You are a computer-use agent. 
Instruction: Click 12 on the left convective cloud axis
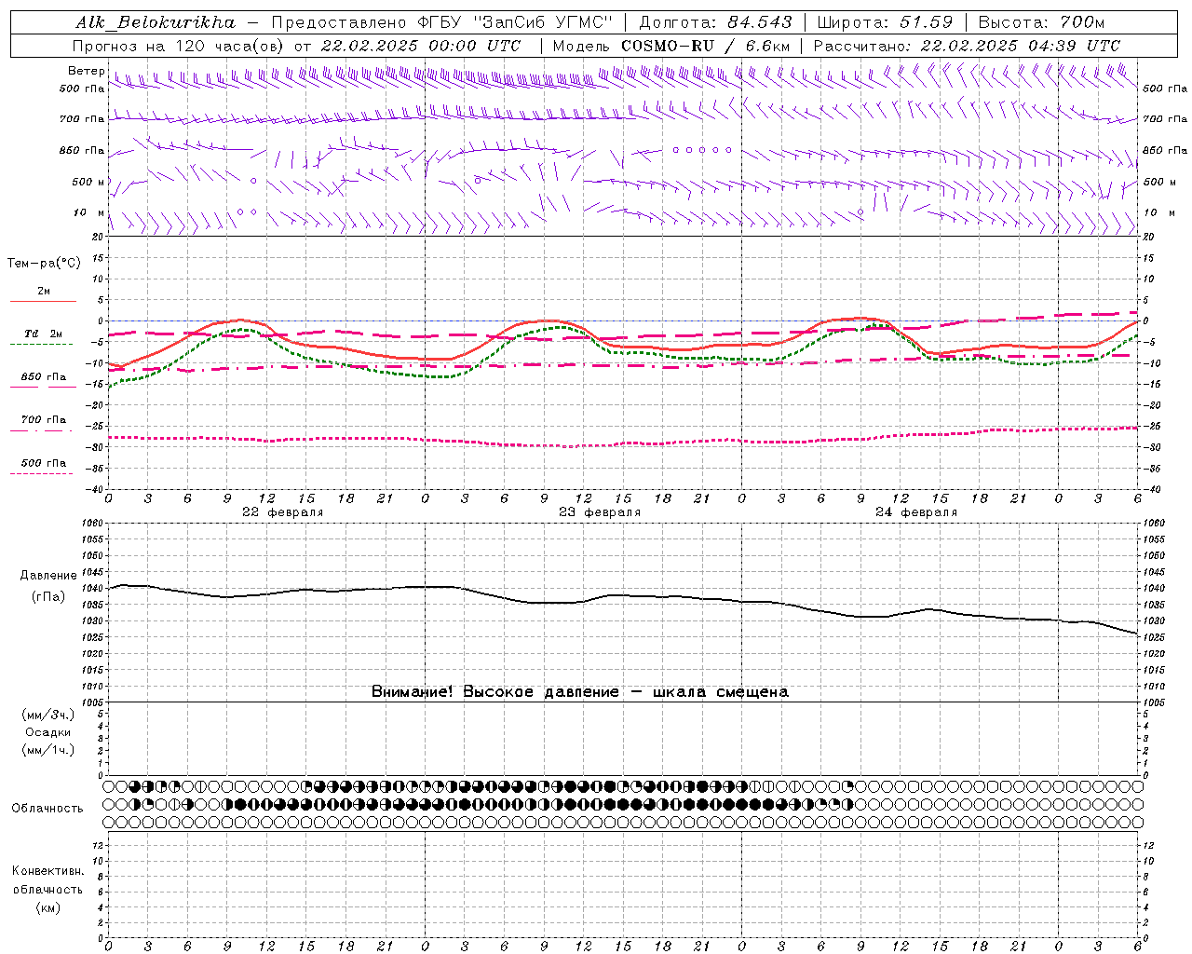point(99,845)
